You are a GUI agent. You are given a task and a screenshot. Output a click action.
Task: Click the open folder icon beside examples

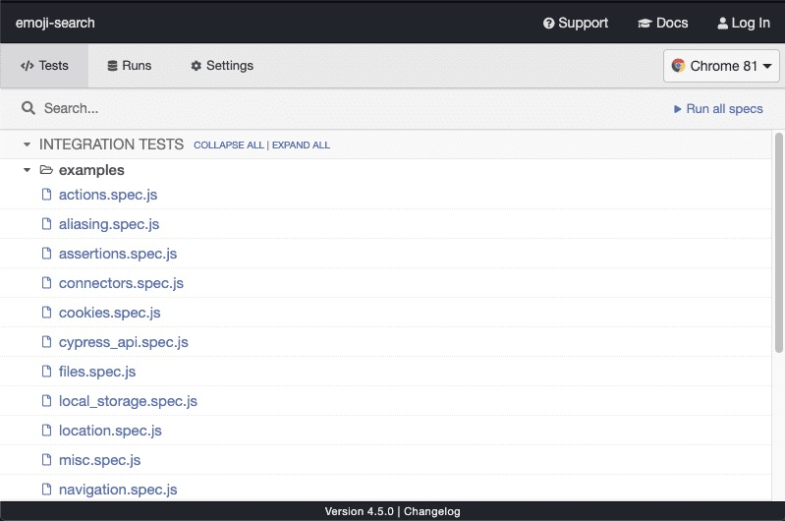[46, 170]
